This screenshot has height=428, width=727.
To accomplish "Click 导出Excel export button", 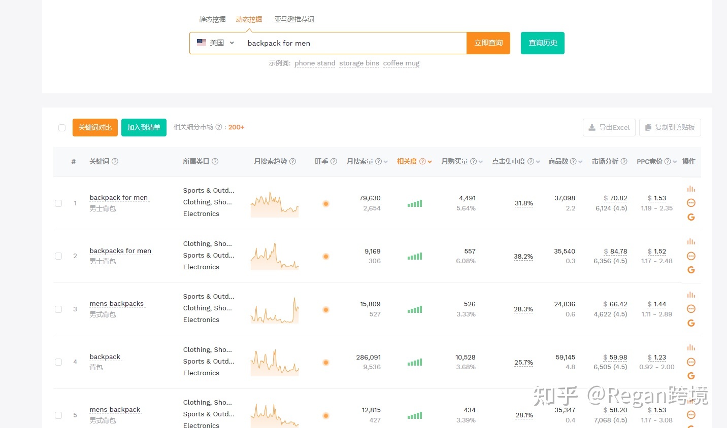I will [609, 127].
